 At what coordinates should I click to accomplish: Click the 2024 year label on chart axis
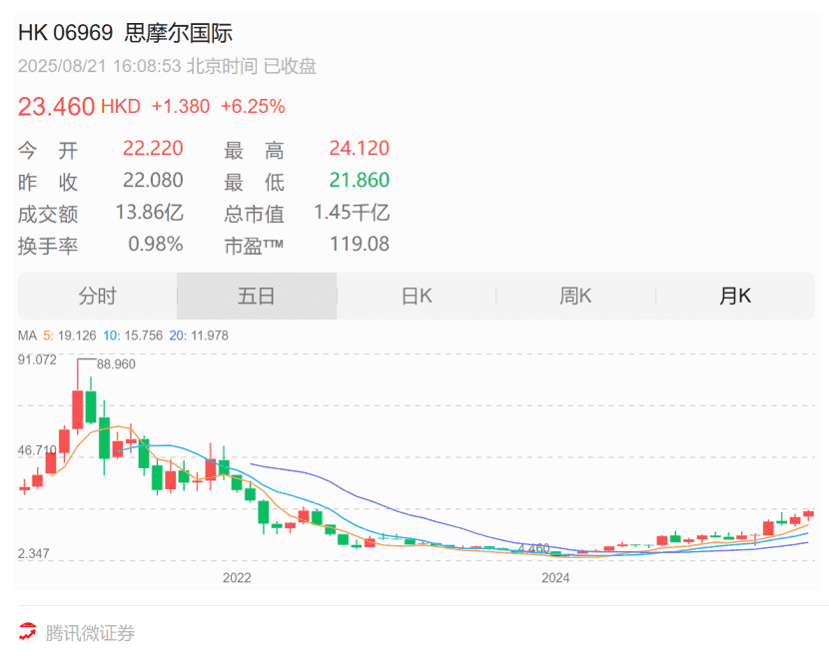(553, 577)
